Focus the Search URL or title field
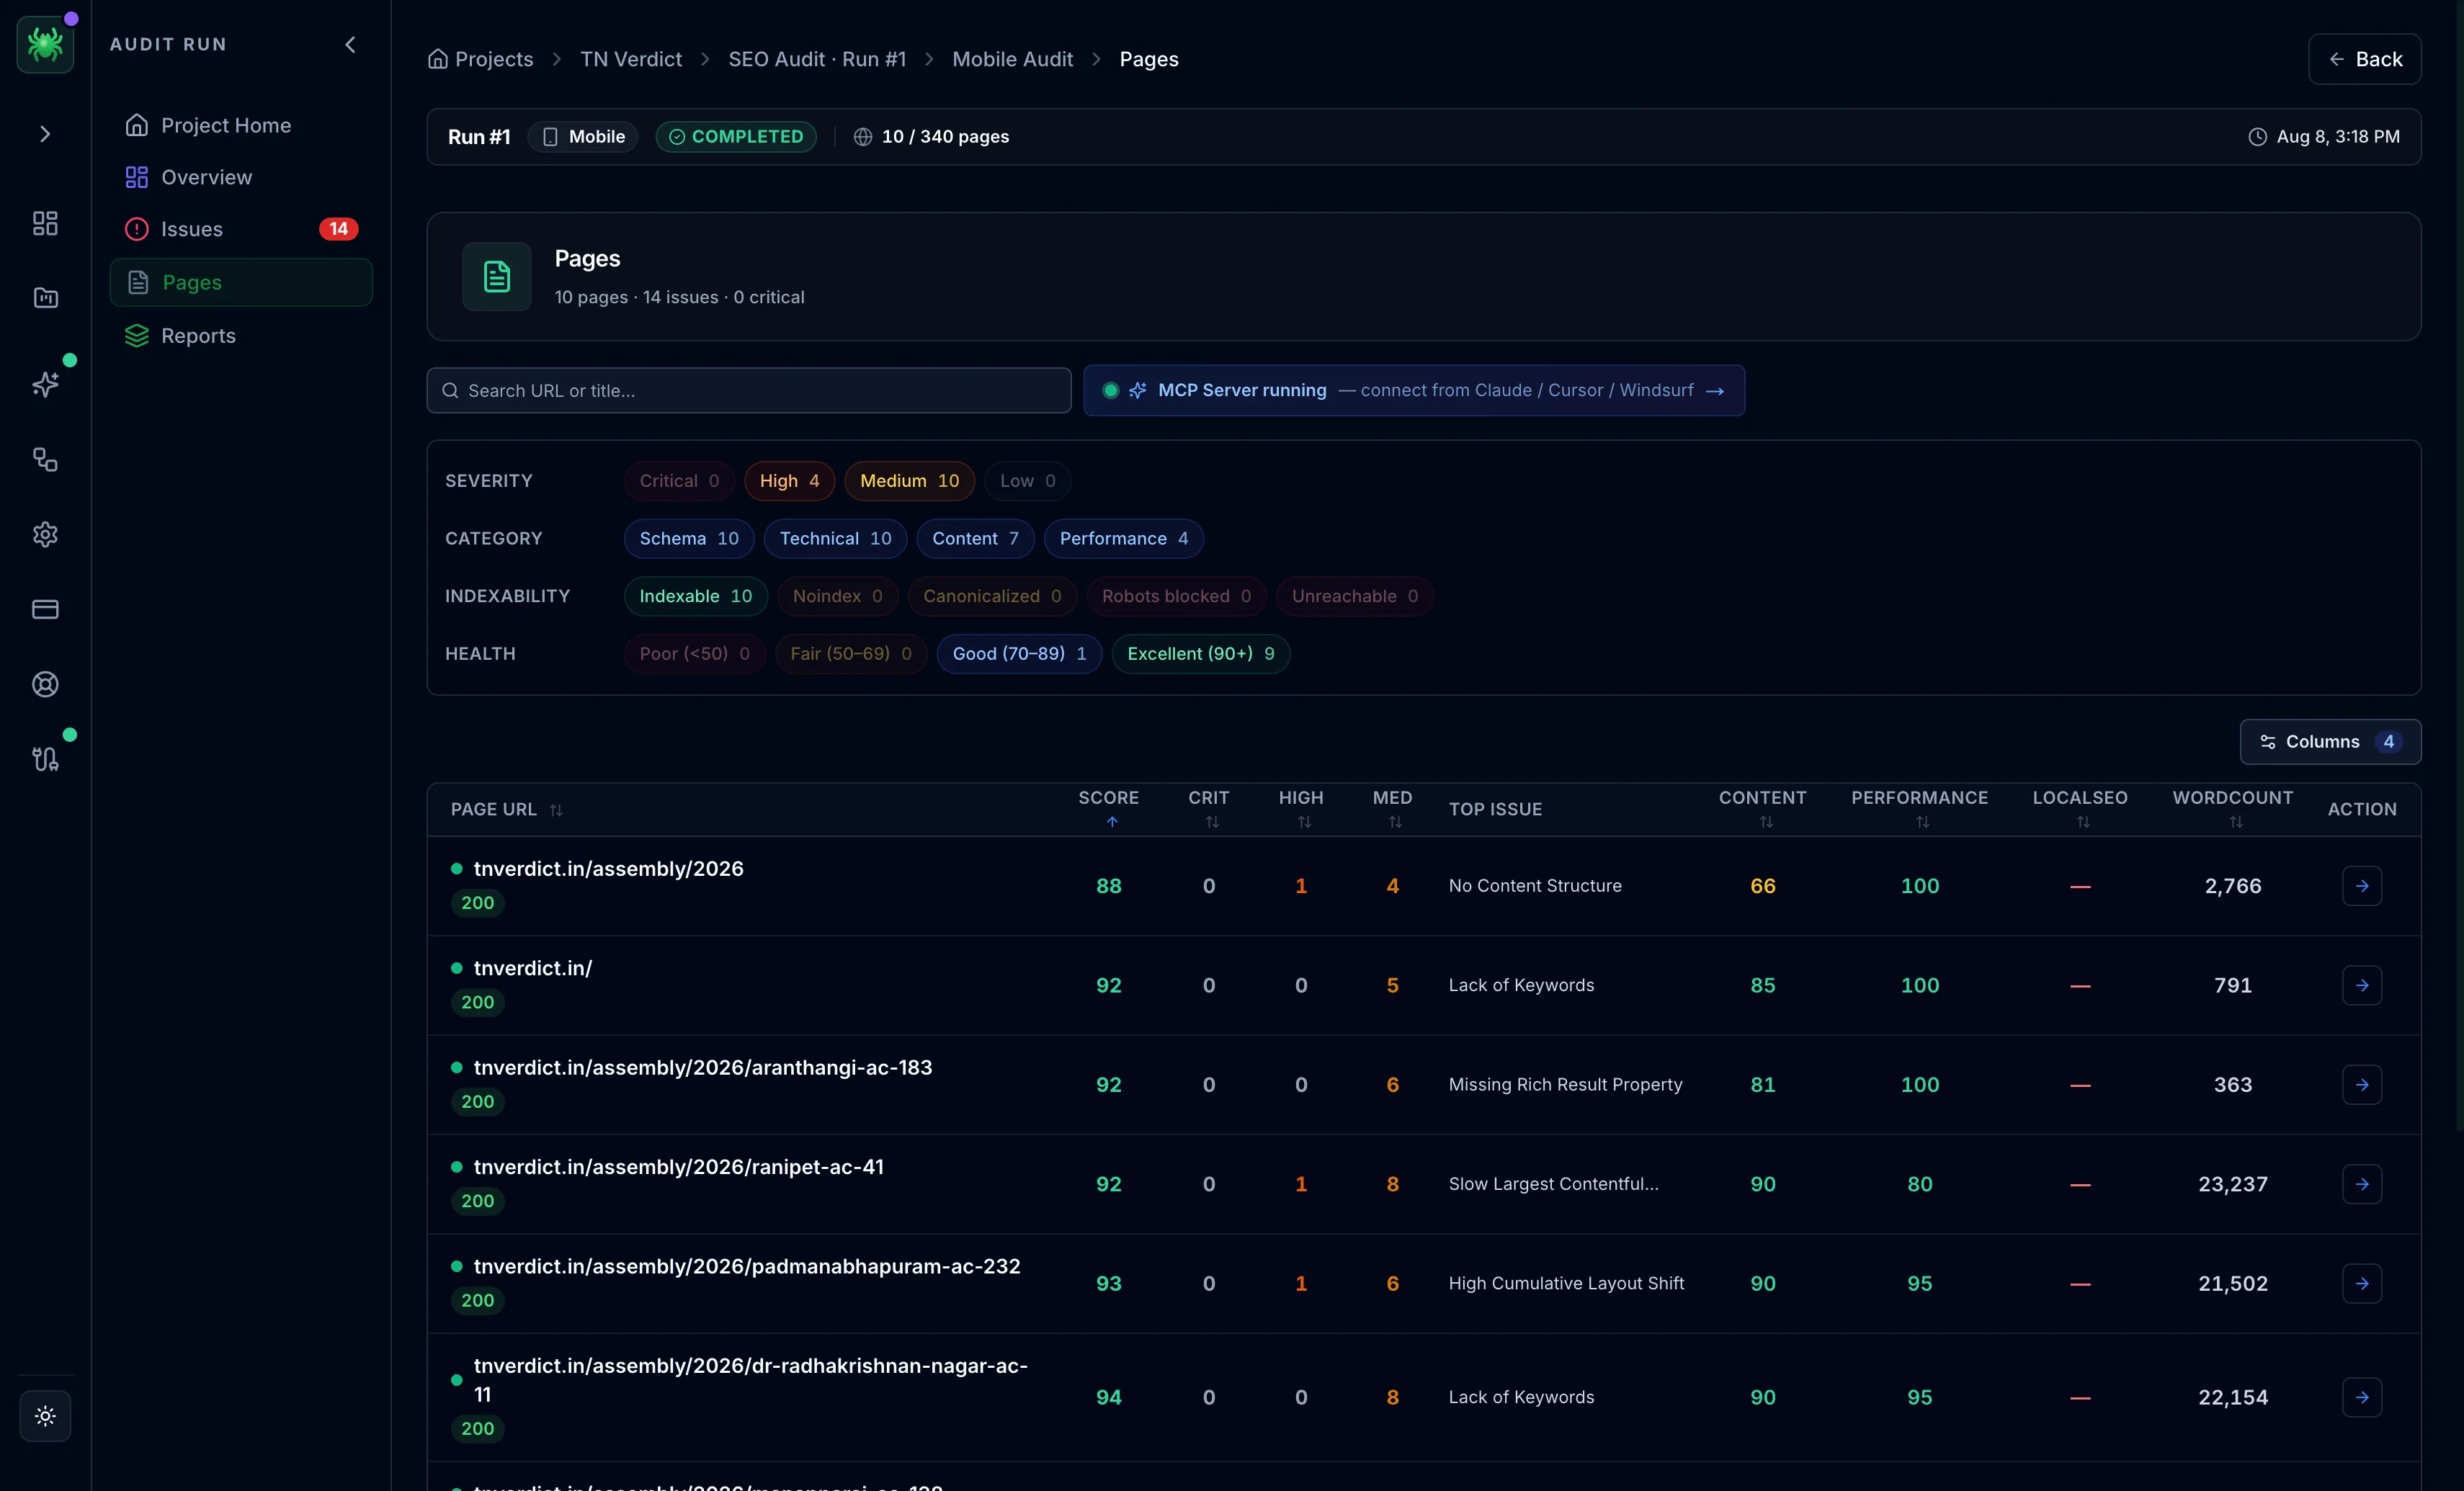2464x1491 pixels. (749, 390)
